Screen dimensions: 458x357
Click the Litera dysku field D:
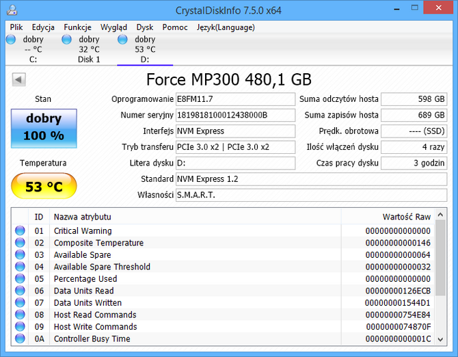[x=235, y=163]
